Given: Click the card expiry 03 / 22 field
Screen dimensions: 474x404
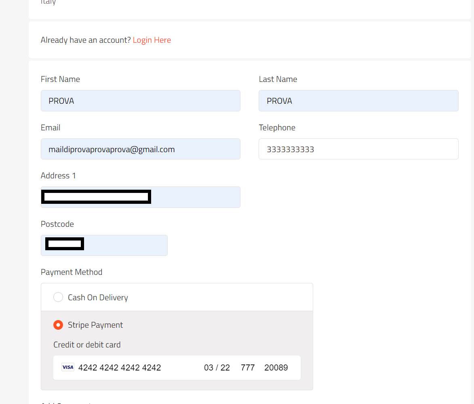Looking at the screenshot, I should (x=217, y=367).
